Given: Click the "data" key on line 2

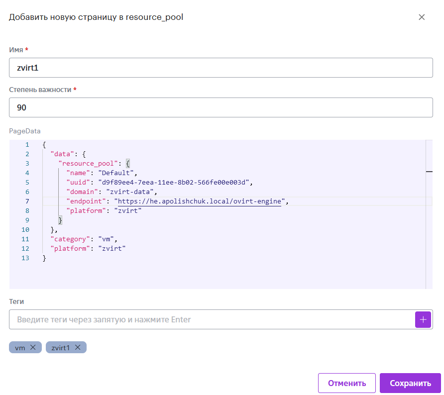Looking at the screenshot, I should click(62, 154).
